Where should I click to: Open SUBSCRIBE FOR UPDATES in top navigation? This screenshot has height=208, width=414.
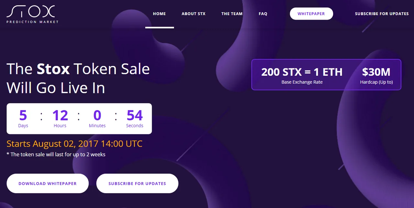coord(382,14)
